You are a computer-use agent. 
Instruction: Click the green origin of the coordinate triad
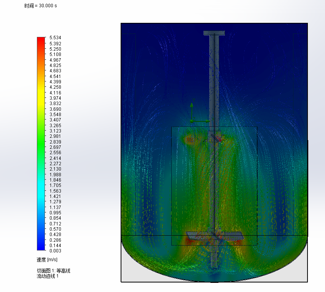[x=192, y=121]
